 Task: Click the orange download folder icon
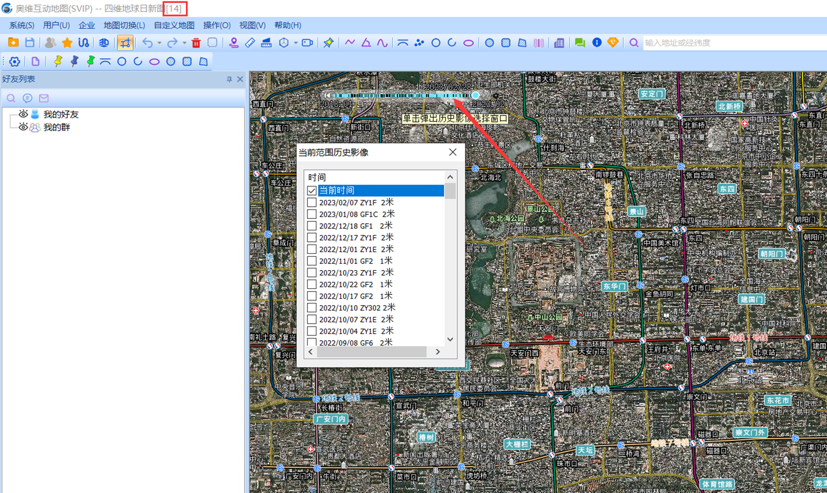point(13,43)
